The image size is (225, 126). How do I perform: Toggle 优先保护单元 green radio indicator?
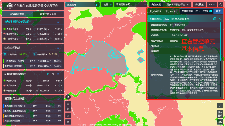point(5,29)
